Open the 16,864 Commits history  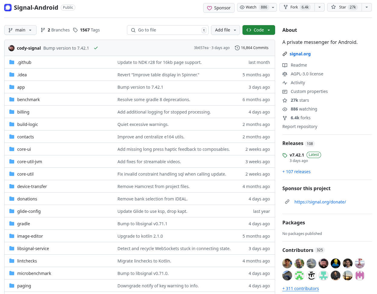tap(252, 48)
